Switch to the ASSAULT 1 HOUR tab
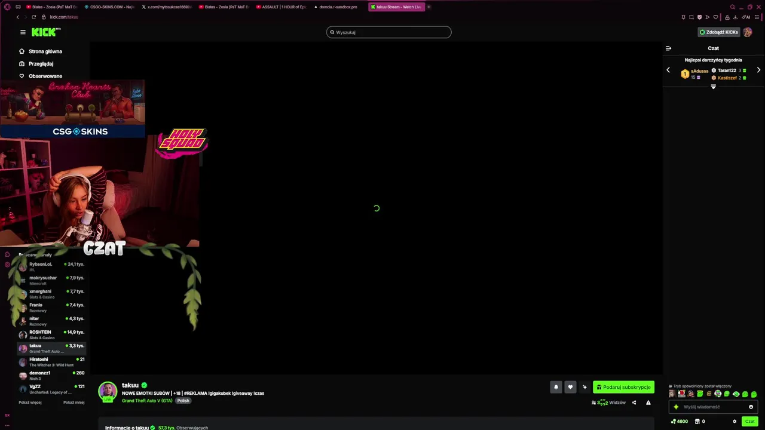 281,7
